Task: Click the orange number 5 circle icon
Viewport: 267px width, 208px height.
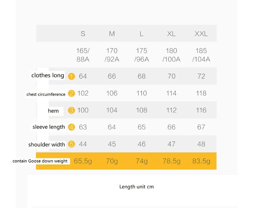Action: point(72,144)
